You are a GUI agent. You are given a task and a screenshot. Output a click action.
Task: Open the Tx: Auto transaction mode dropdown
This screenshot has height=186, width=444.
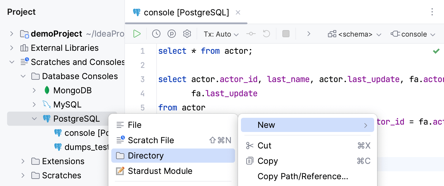pos(221,34)
